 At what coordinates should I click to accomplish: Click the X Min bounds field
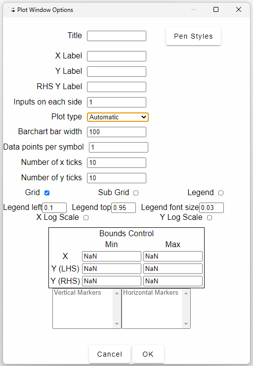click(112, 256)
